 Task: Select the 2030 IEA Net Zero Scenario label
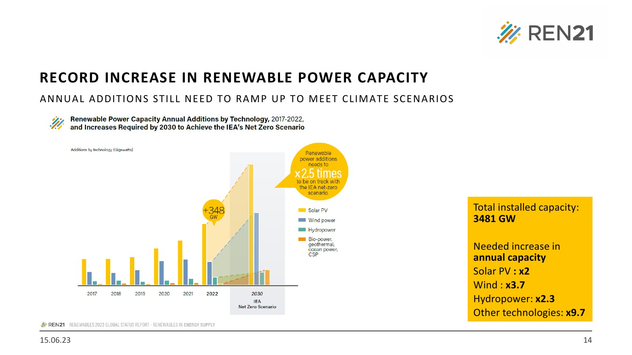257,300
